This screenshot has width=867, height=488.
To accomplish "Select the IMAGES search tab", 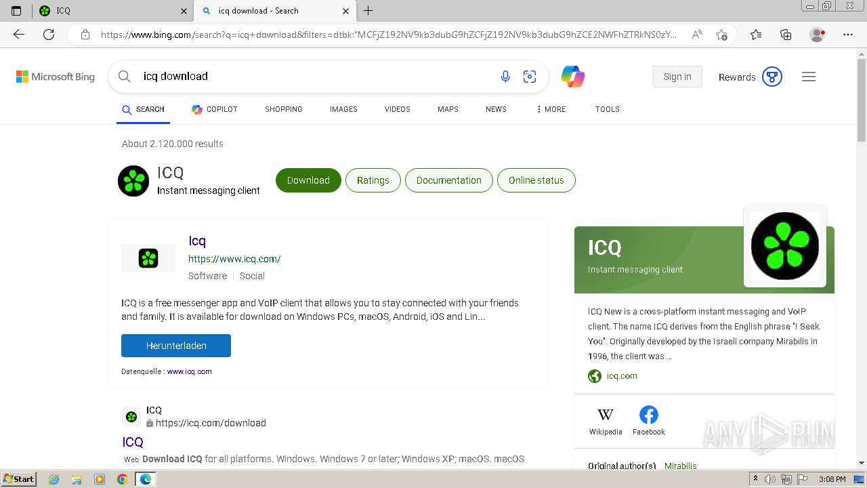I will [343, 109].
